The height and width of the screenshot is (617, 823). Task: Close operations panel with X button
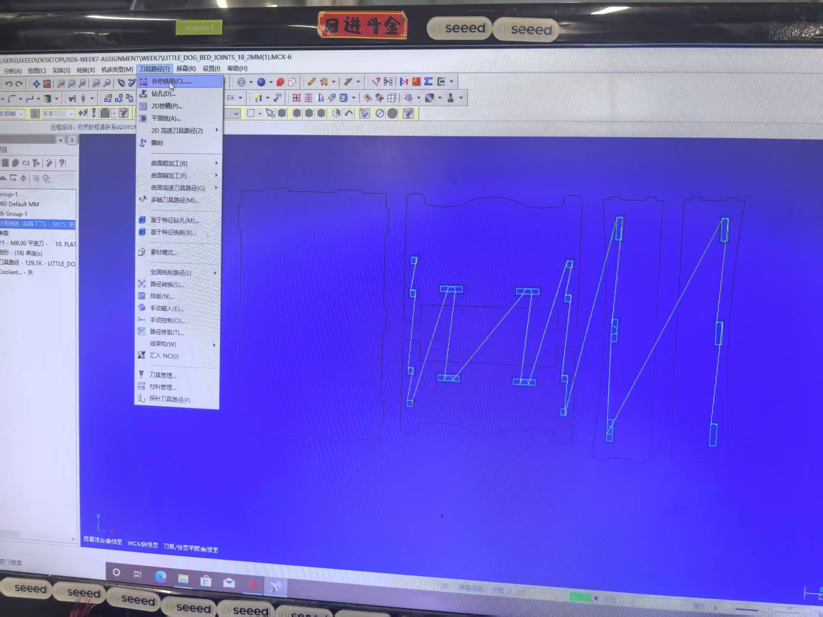coord(71,140)
